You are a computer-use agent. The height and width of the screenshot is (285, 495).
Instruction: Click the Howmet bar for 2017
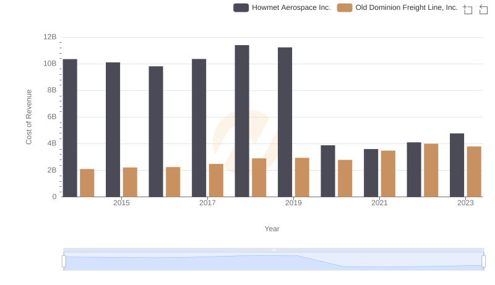tap(199, 128)
